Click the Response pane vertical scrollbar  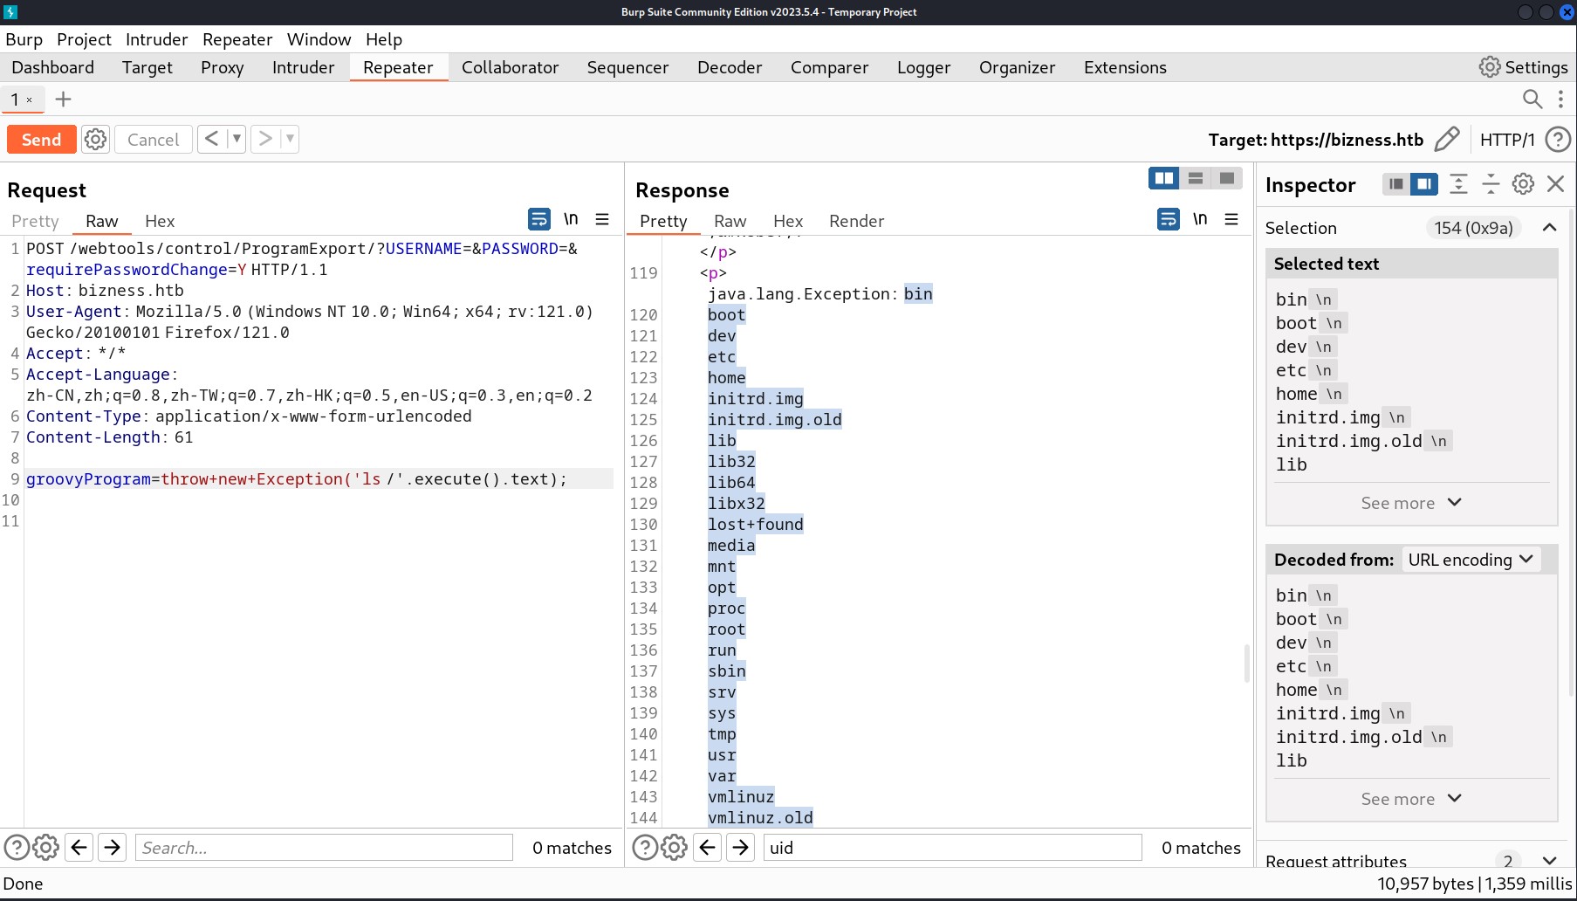[1247, 664]
